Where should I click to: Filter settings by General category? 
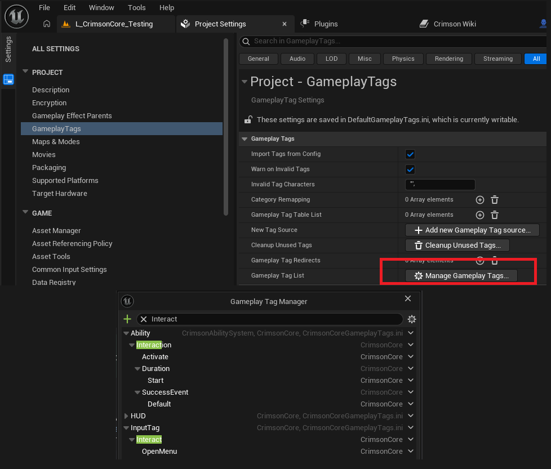pos(258,59)
